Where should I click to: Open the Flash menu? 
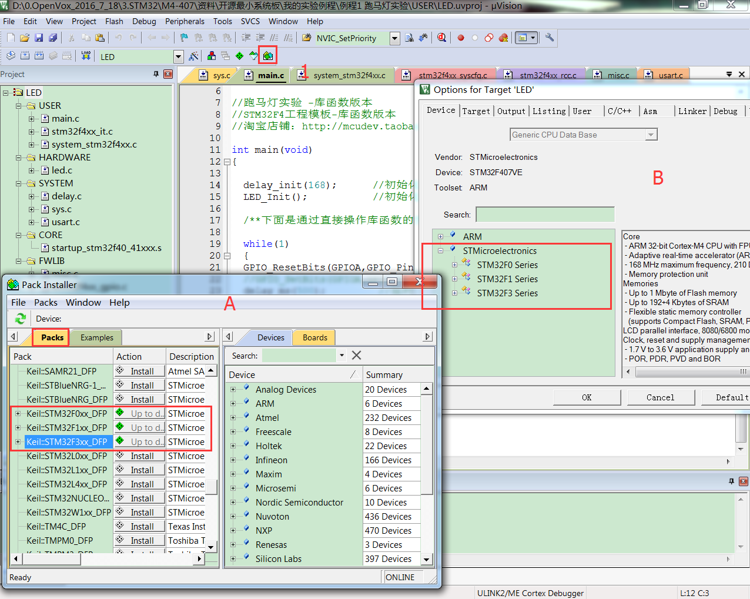pos(114,21)
